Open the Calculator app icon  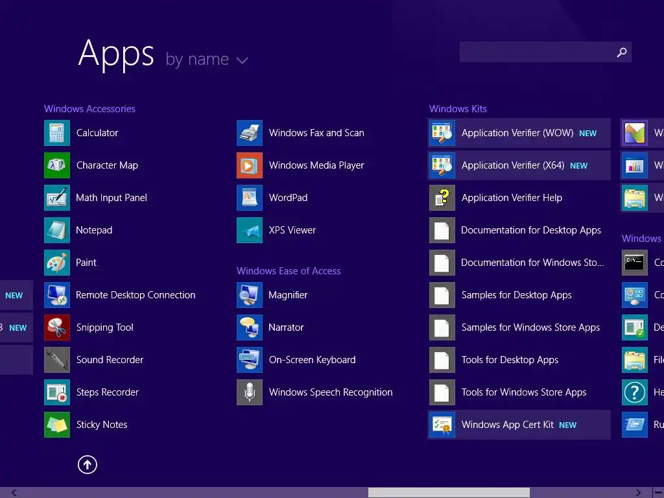[x=57, y=133]
